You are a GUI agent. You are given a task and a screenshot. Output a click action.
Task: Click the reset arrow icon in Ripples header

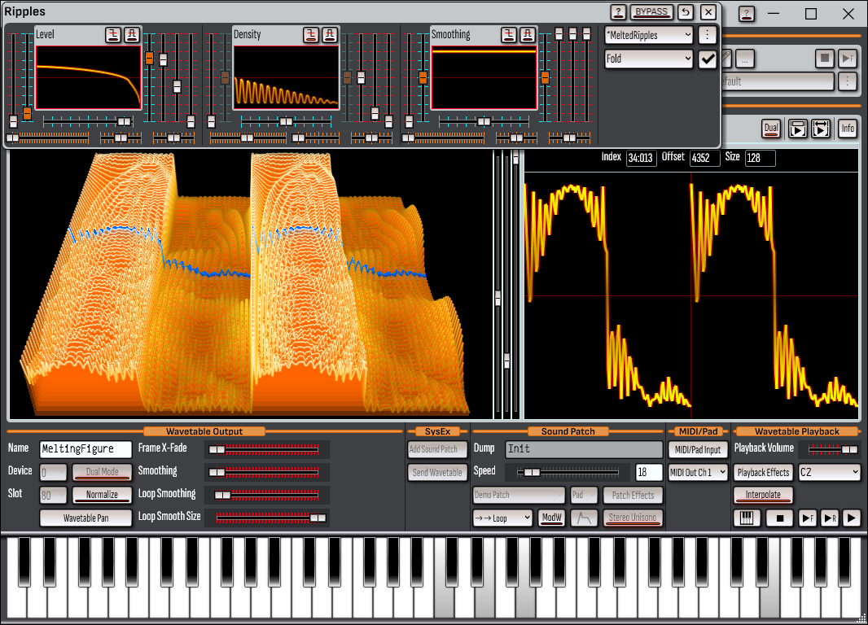(686, 11)
